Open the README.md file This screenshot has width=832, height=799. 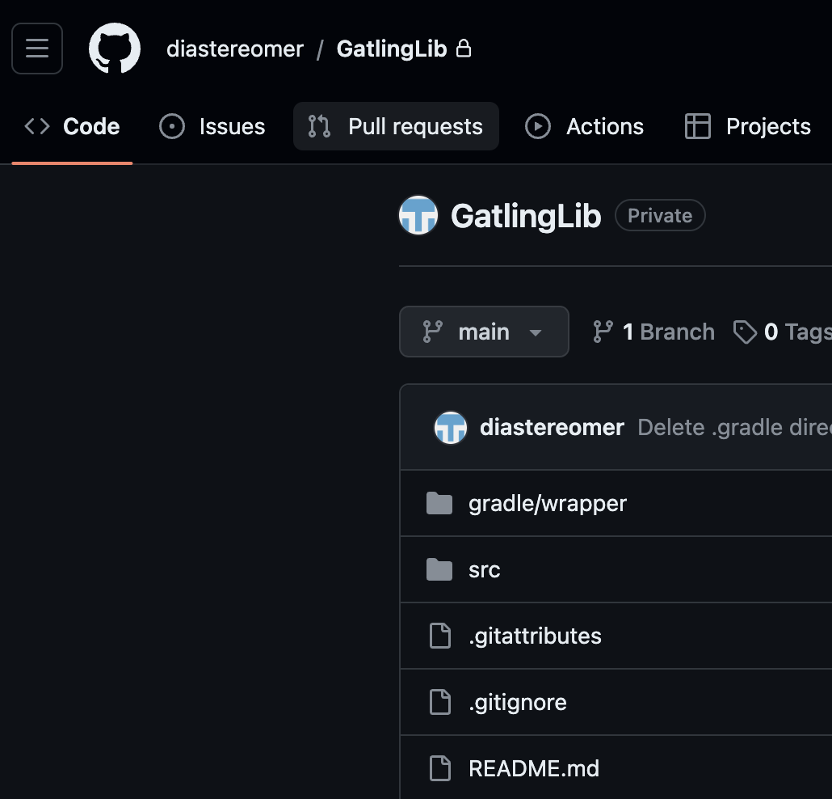534,769
